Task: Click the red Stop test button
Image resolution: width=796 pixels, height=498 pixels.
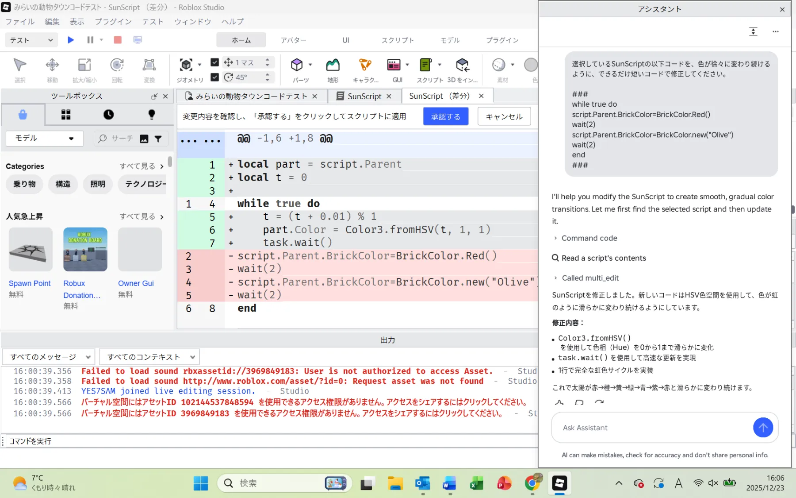Action: click(118, 40)
